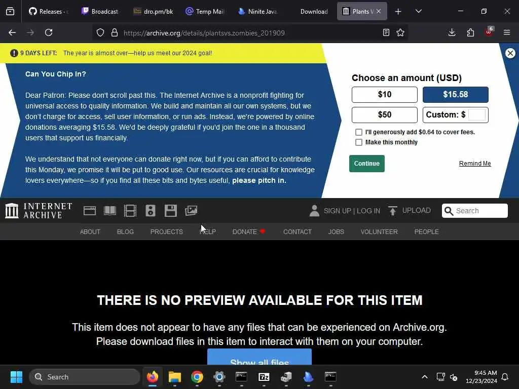Open the extensions puzzle icon
Viewport: 519px width, 389px height.
(470, 32)
